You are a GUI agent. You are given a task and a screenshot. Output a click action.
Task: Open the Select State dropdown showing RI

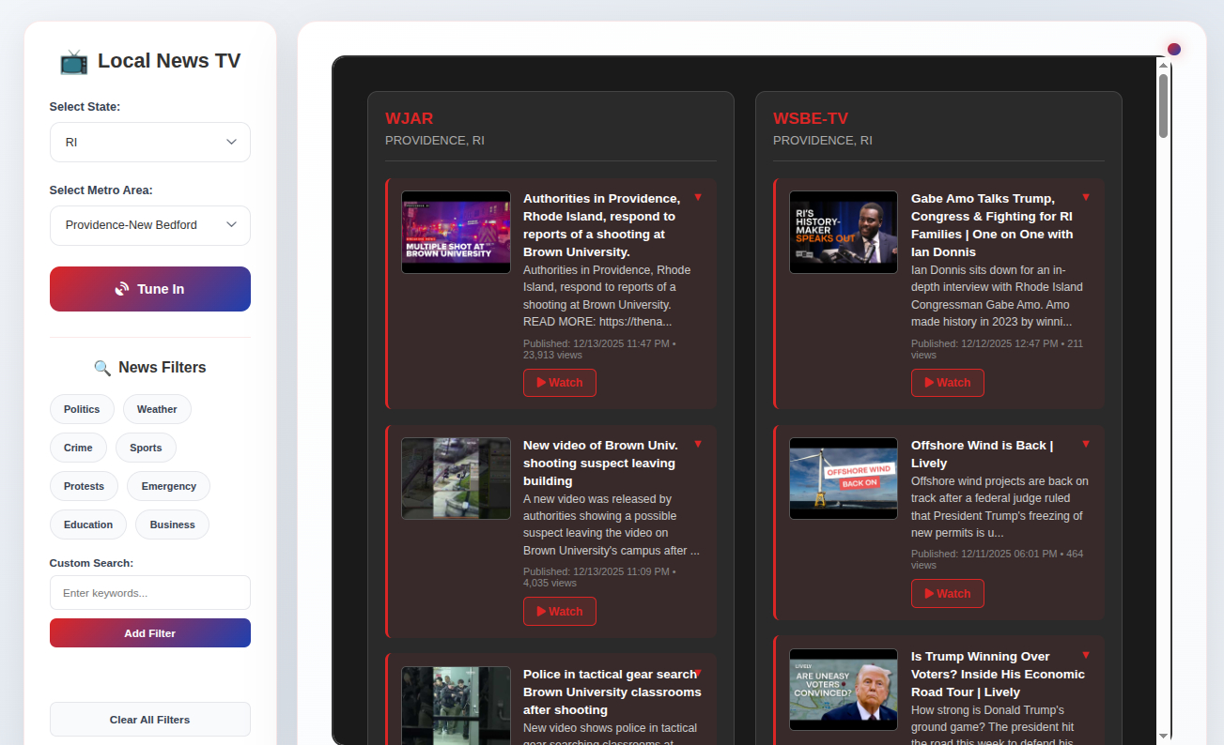150,143
